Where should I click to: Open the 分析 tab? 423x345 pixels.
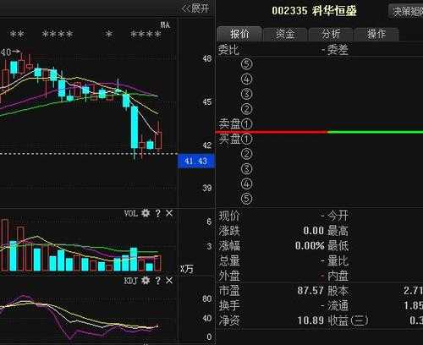[x=331, y=34]
